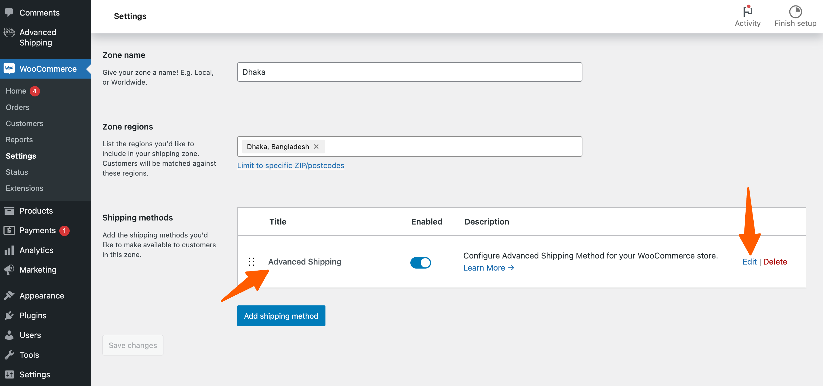Open the Extensions submenu item

[x=24, y=188]
